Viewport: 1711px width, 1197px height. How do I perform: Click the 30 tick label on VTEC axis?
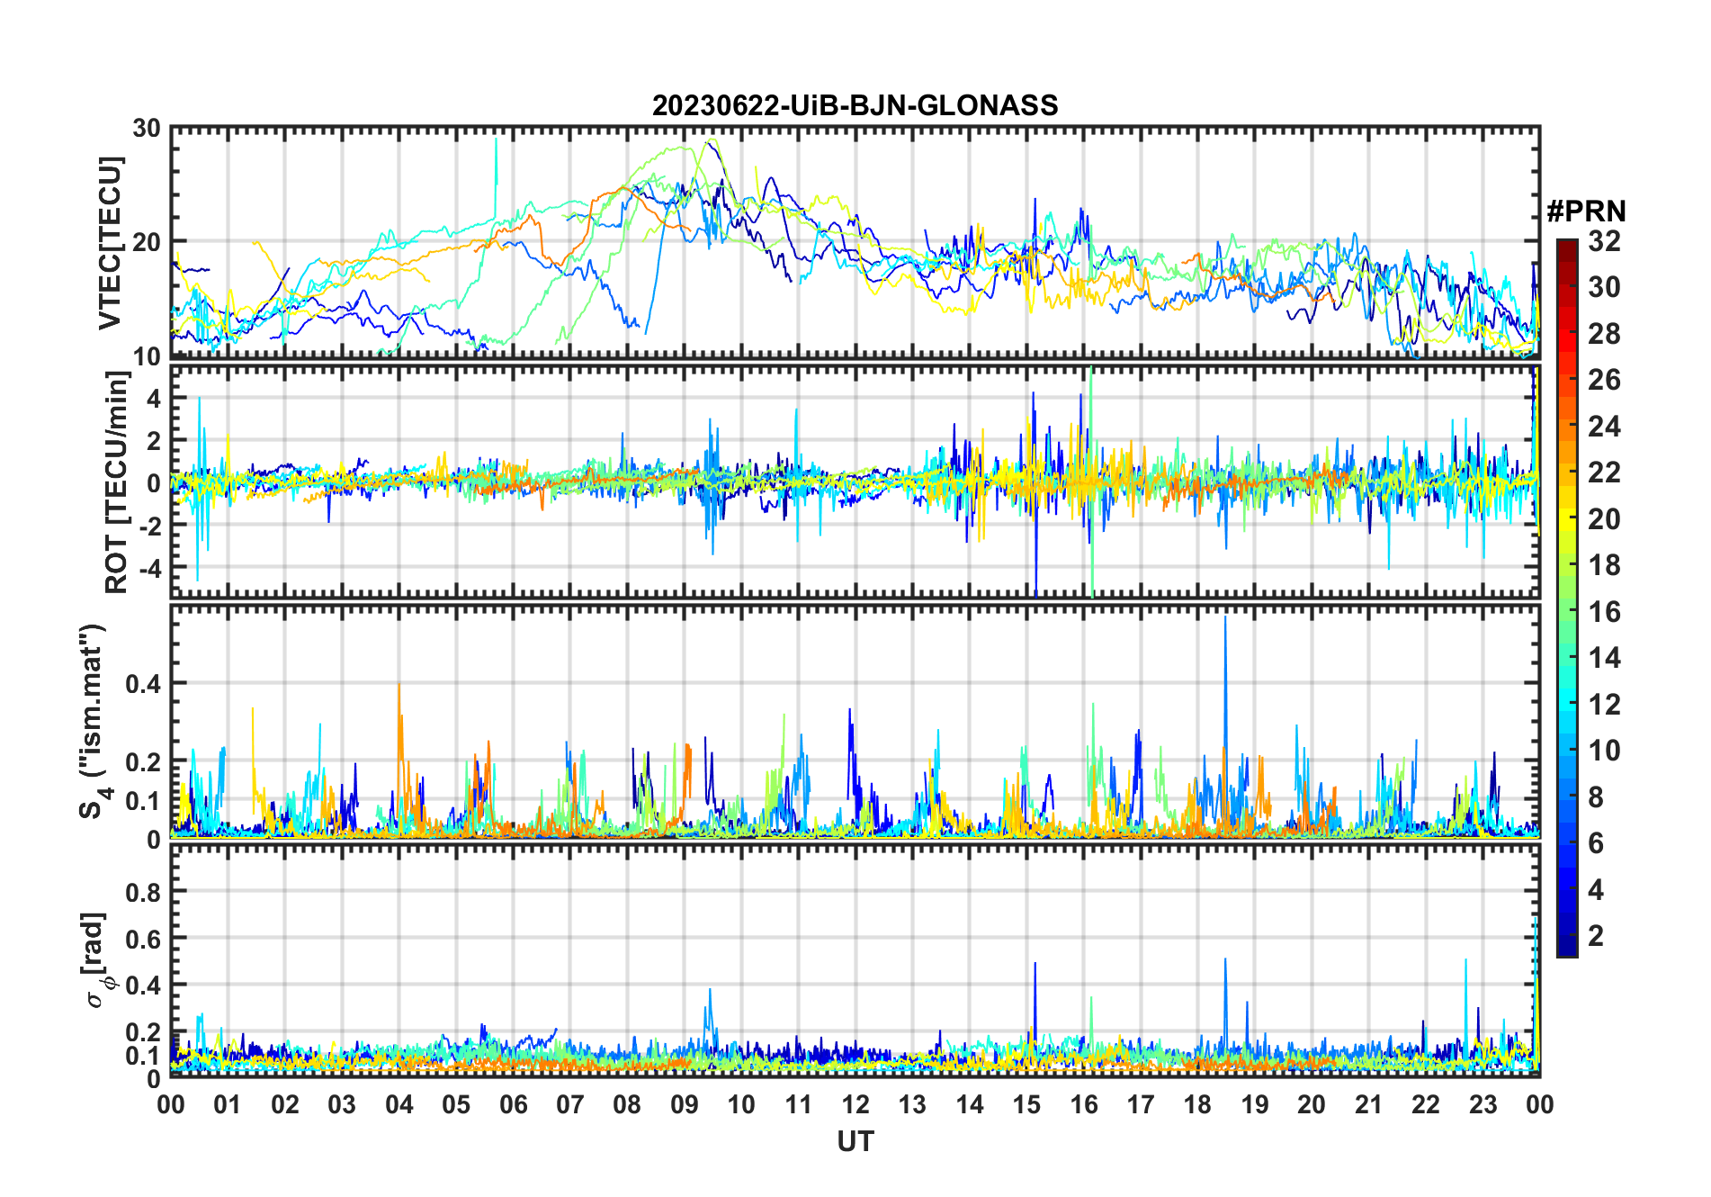(x=147, y=129)
